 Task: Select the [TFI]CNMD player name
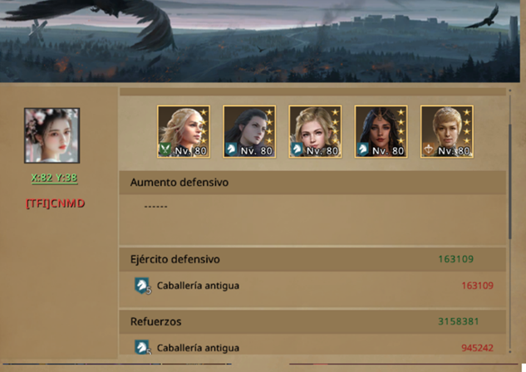[56, 203]
